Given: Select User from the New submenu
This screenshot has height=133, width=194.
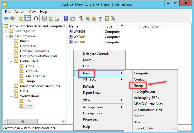Looking at the screenshot, I should pyautogui.click(x=137, y=122).
